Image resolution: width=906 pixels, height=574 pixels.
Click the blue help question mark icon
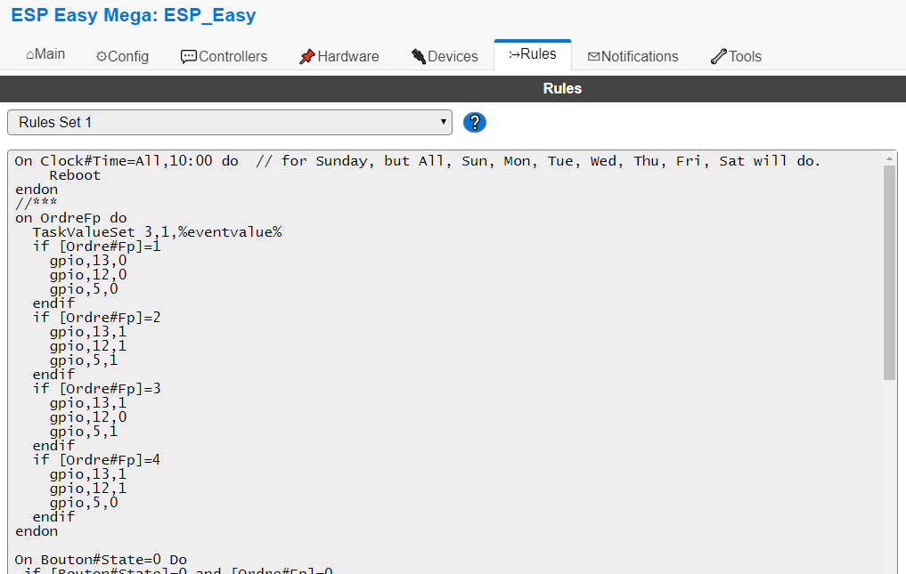[x=474, y=123]
